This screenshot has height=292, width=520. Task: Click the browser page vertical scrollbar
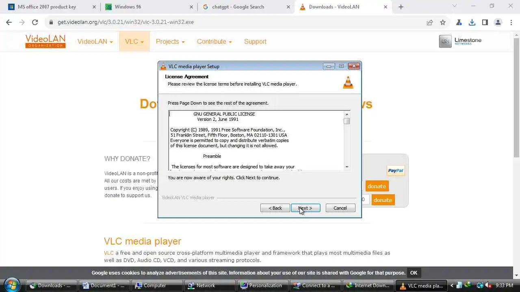(516, 97)
